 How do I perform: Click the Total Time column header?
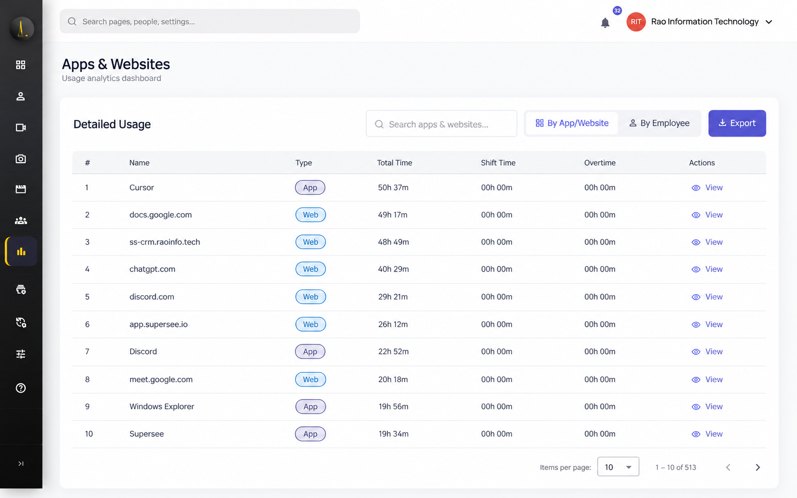click(394, 163)
